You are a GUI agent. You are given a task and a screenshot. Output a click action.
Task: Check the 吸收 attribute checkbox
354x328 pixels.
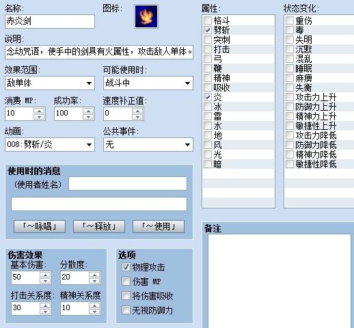click(208, 87)
